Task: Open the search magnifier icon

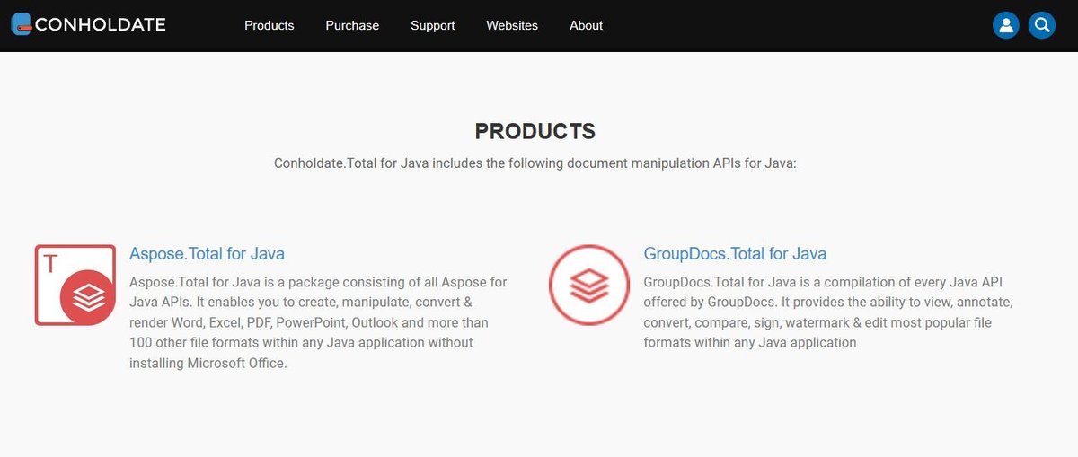Action: [x=1042, y=25]
